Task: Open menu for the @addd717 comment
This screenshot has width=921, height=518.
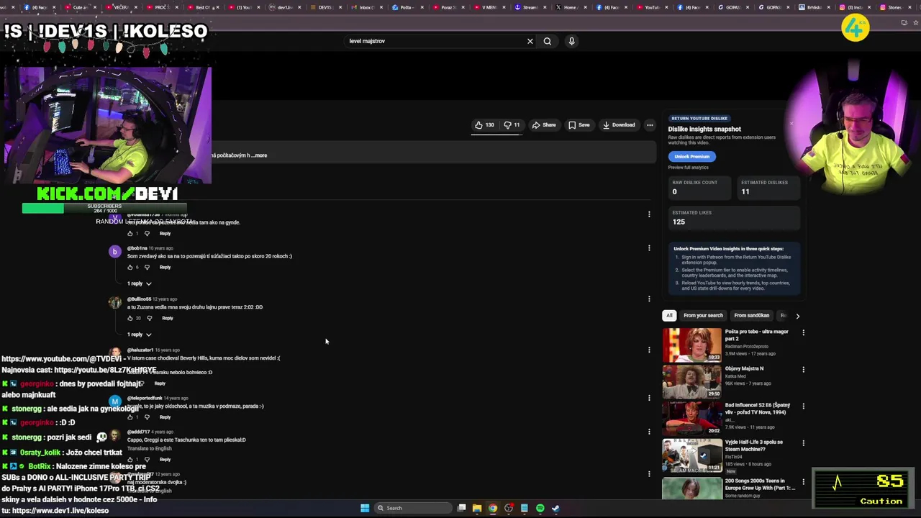Action: 649,432
